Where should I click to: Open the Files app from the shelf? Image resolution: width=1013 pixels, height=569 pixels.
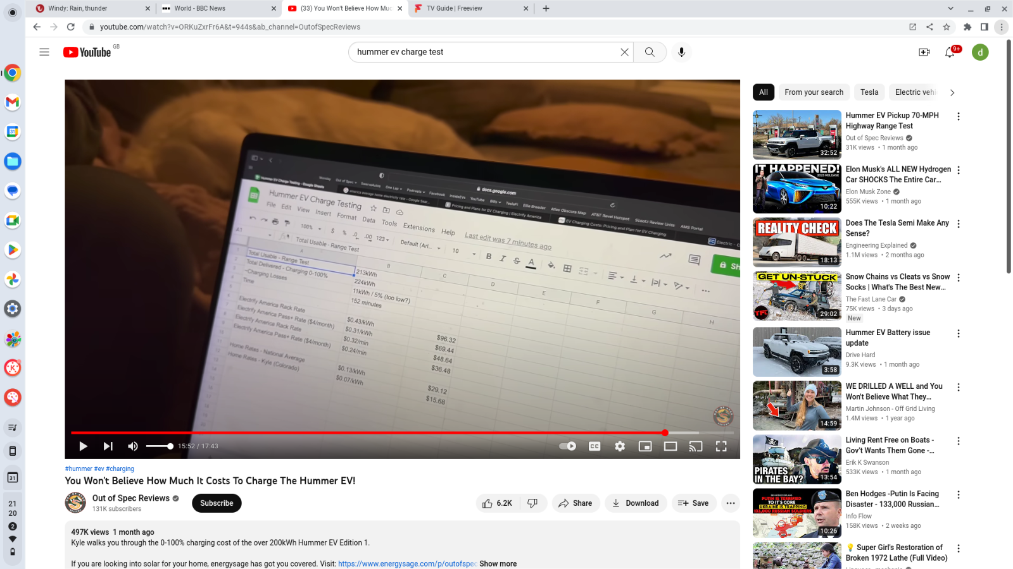click(13, 161)
